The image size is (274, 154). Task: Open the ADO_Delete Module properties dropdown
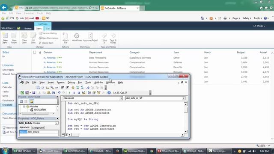tap(57, 123)
